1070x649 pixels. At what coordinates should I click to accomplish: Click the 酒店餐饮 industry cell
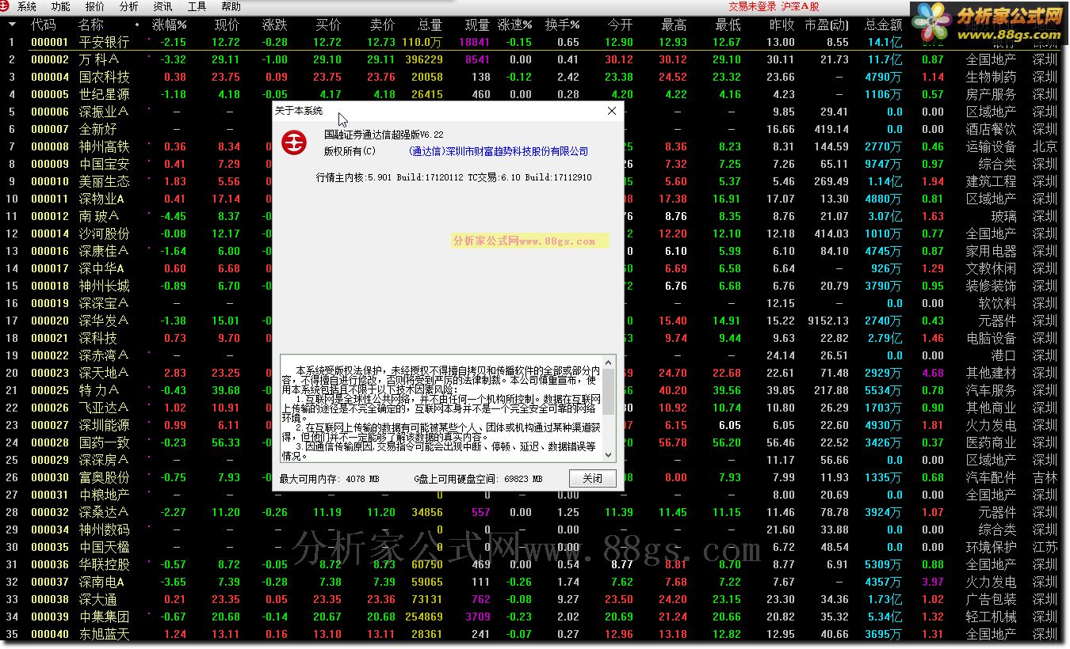991,129
